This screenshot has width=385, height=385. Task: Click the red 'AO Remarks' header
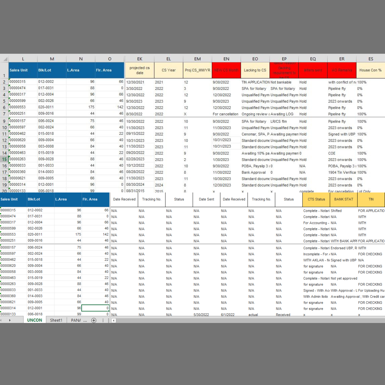[342, 70]
